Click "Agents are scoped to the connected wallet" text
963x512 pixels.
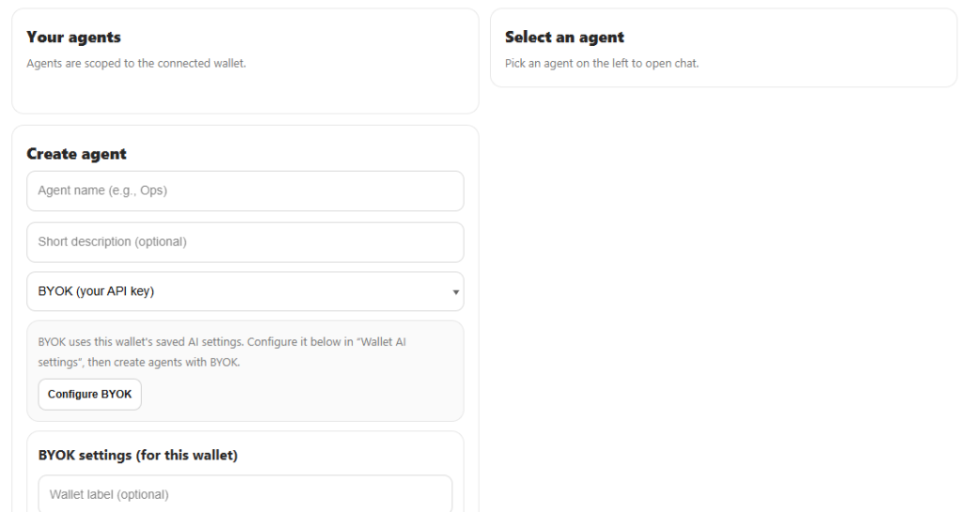click(136, 64)
